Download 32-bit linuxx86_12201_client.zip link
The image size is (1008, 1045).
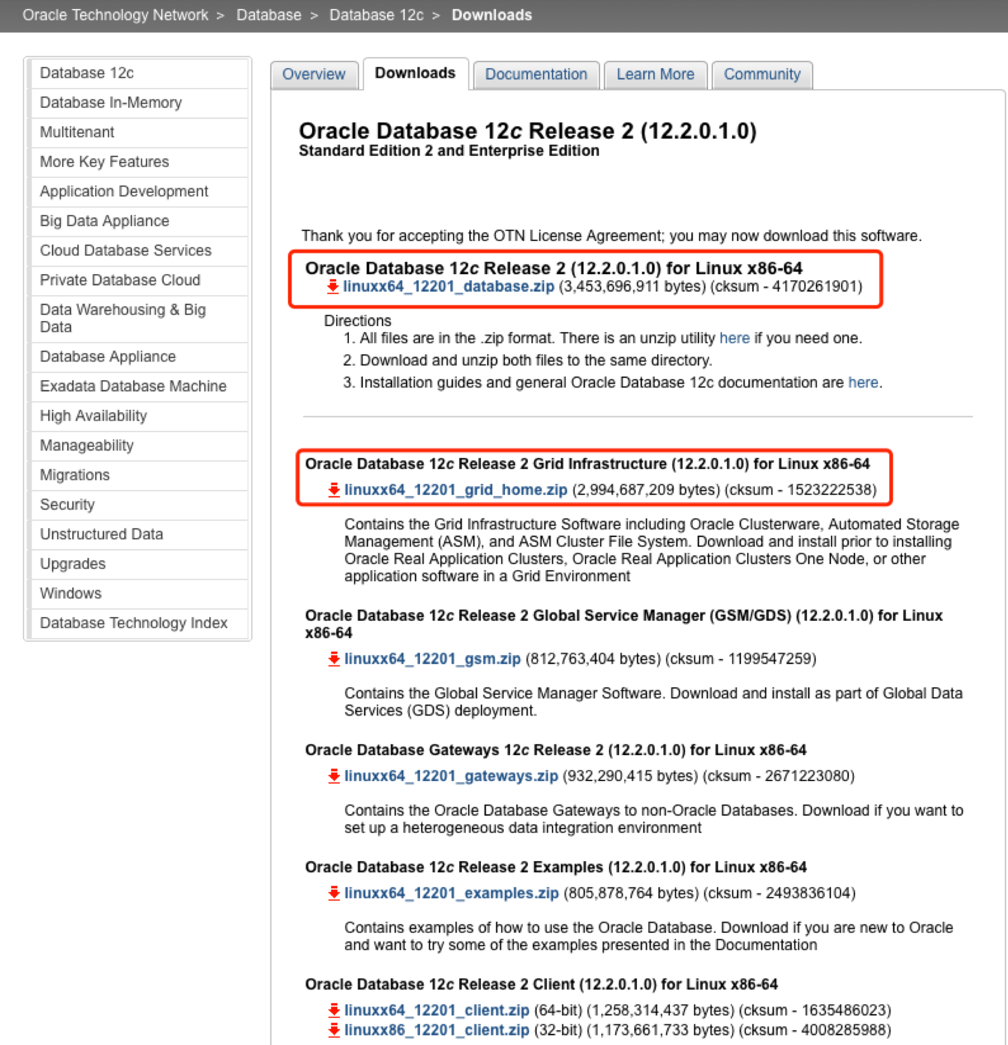437,1030
